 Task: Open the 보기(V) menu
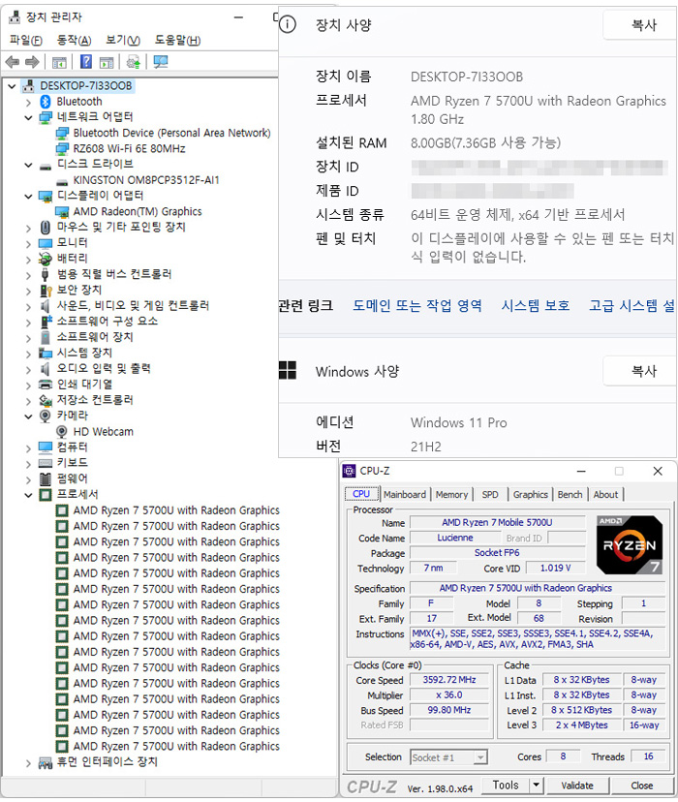[x=123, y=40]
